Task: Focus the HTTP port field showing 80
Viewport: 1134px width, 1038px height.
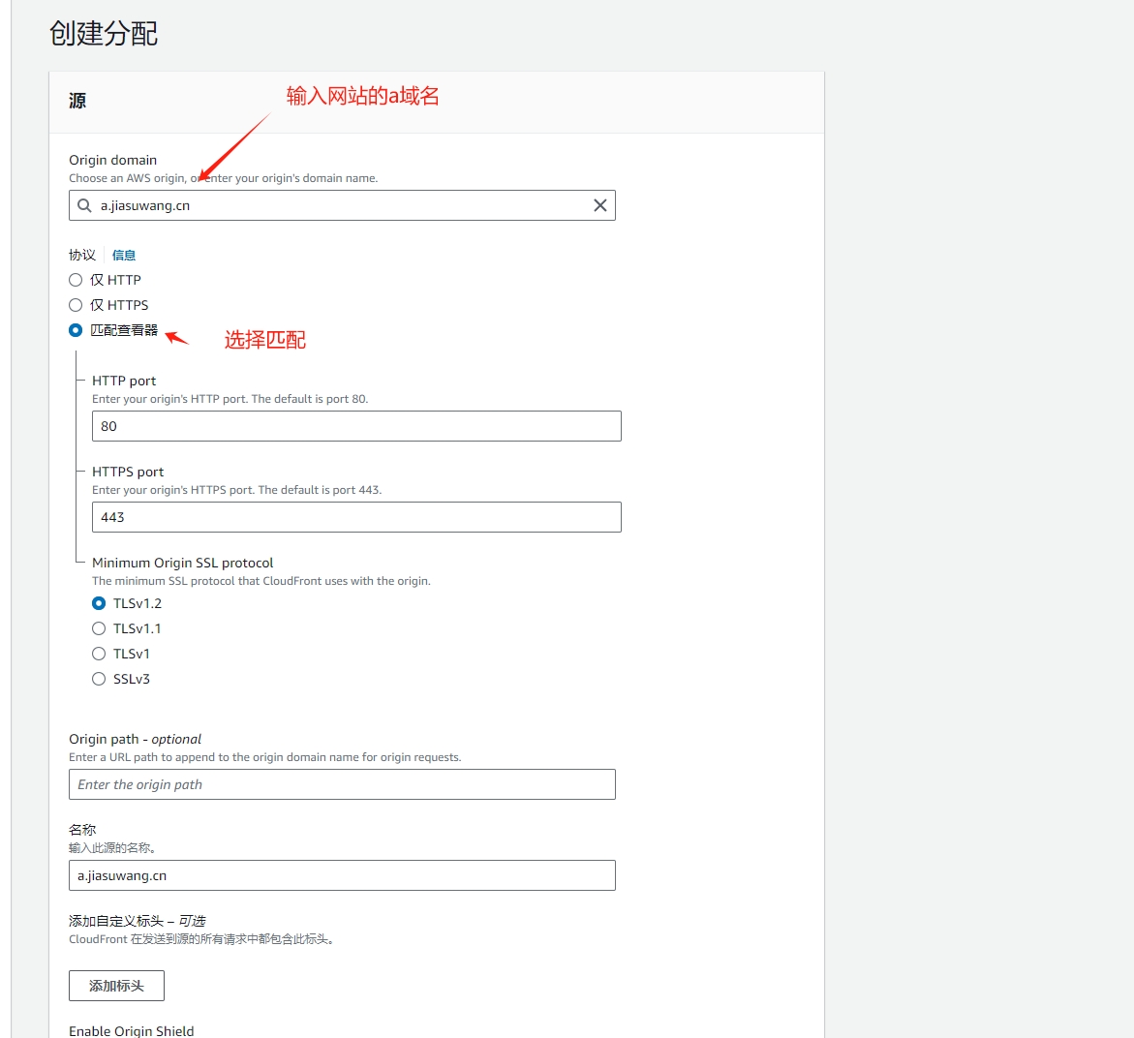Action: click(356, 426)
